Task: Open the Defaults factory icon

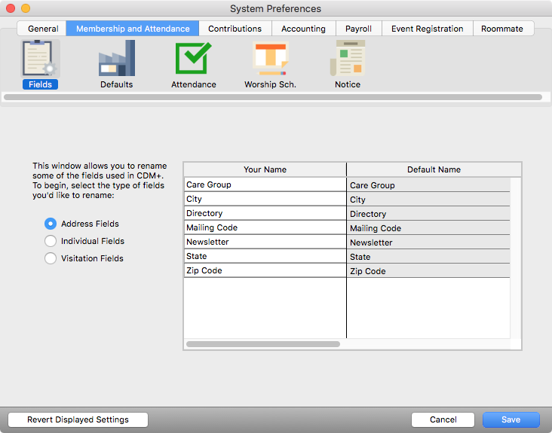Action: coord(116,60)
